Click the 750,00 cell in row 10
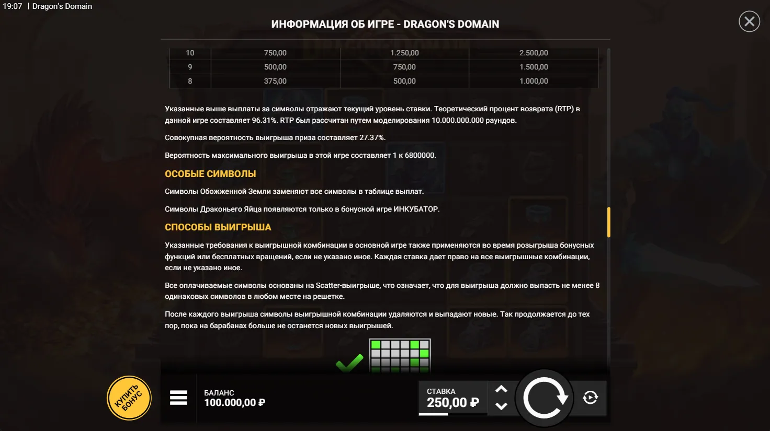Viewport: 770px width, 431px height. [275, 53]
